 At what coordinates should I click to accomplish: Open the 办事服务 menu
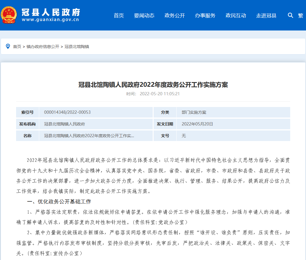tap(205, 16)
